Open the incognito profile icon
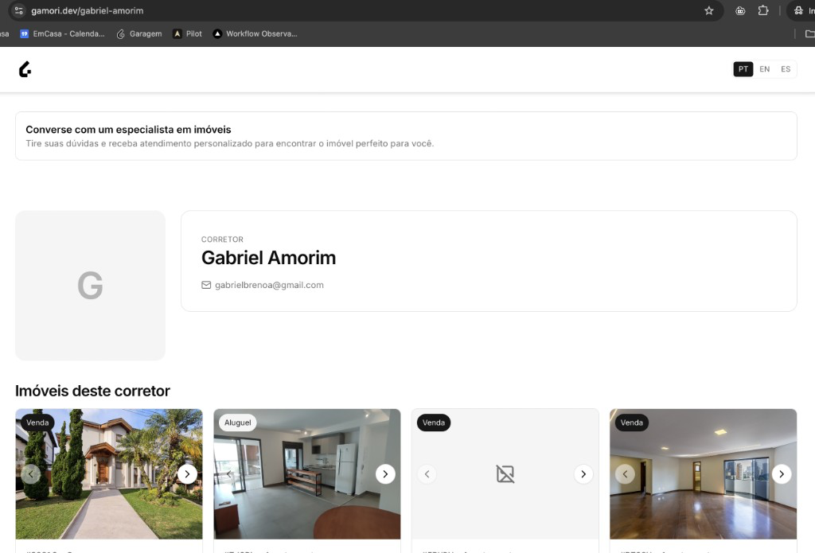815x553 pixels. pos(798,10)
